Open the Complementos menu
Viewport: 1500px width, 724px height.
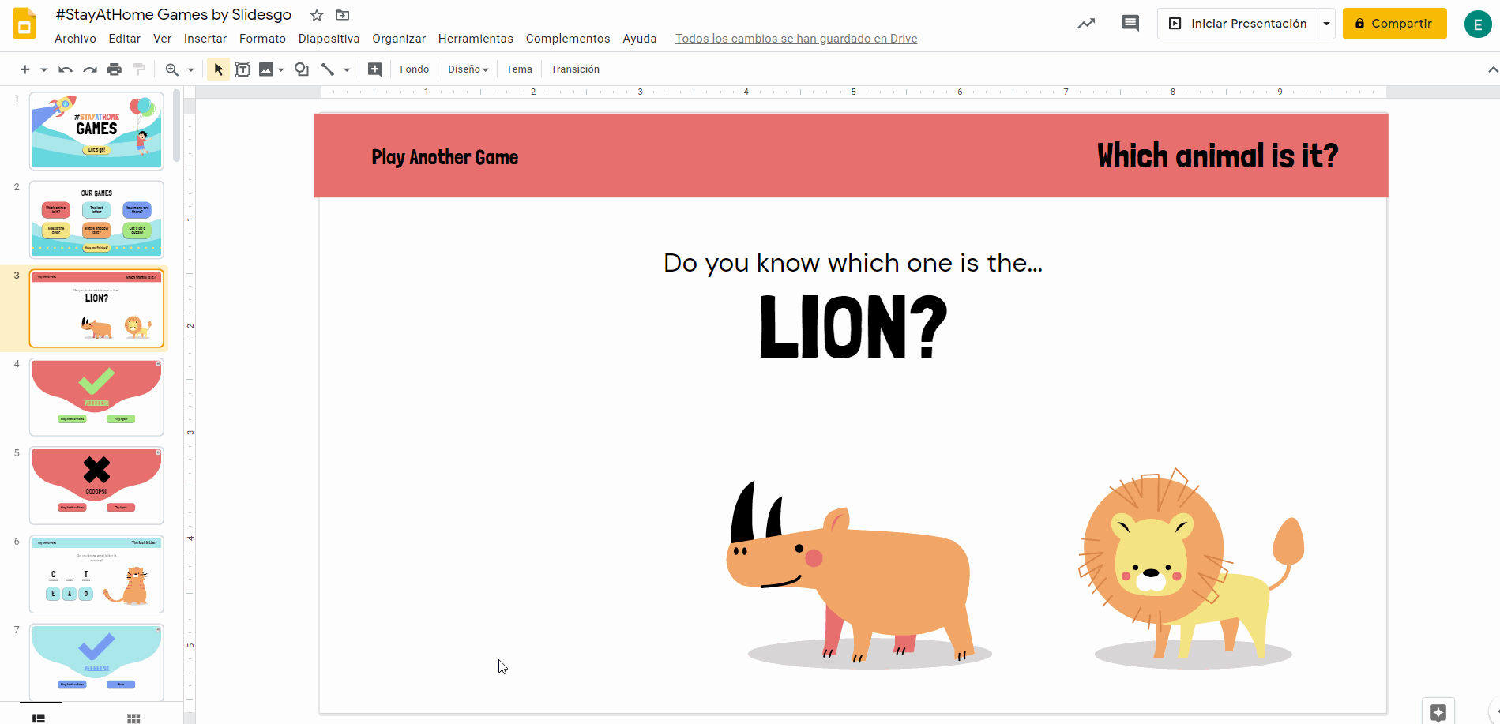point(568,39)
